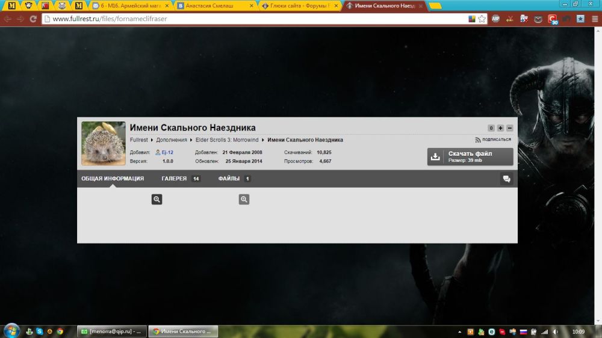This screenshot has height=338, width=602.
Task: Click Elder Scrolls 3: Morrowind breadcrumb
Action: point(227,140)
